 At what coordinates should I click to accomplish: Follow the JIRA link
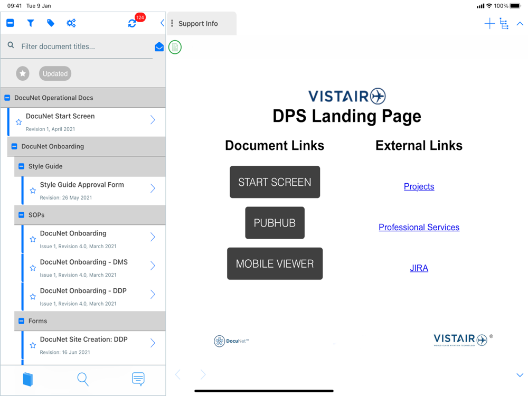(419, 268)
